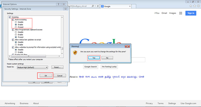
Task: Restore down the browser window
Action: [x=193, y=2]
